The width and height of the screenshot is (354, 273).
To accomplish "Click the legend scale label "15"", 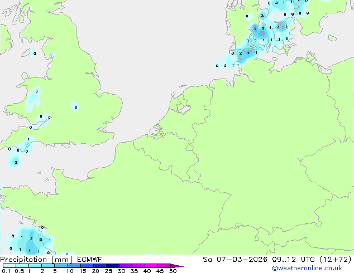I will [x=83, y=271].
